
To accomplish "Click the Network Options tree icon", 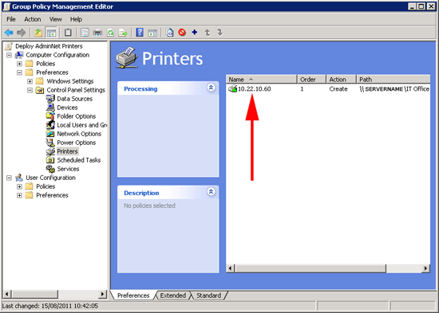I will click(x=50, y=134).
